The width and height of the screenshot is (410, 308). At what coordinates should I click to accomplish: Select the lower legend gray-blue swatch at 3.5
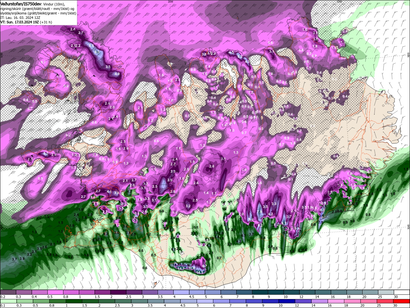coord(156,301)
